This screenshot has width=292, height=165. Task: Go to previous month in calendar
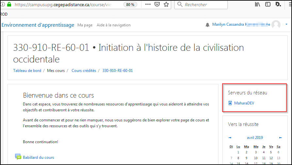(x=230, y=138)
